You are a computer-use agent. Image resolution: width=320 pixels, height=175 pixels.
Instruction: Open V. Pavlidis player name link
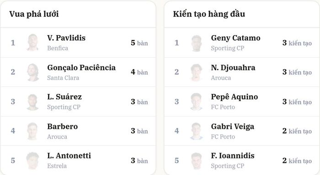click(x=66, y=38)
